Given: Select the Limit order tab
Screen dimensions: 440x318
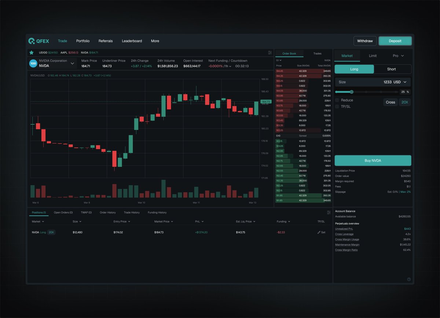Looking at the screenshot, I should click(373, 56).
